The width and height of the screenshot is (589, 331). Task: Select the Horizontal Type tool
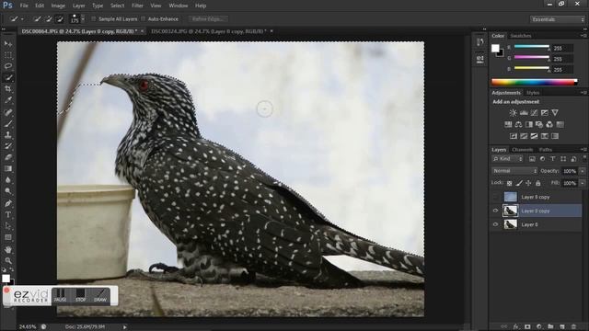point(8,214)
